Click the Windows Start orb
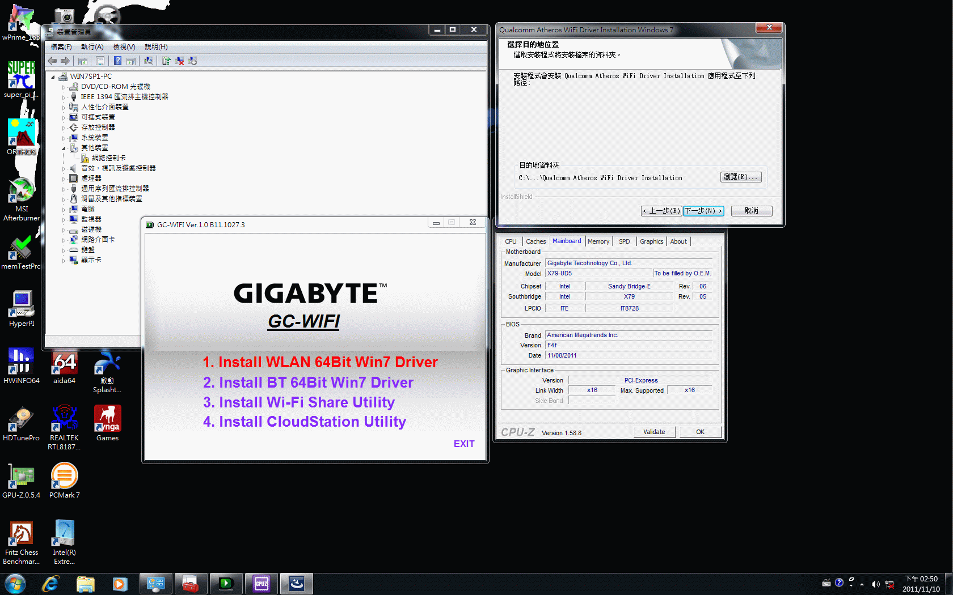 [x=15, y=584]
